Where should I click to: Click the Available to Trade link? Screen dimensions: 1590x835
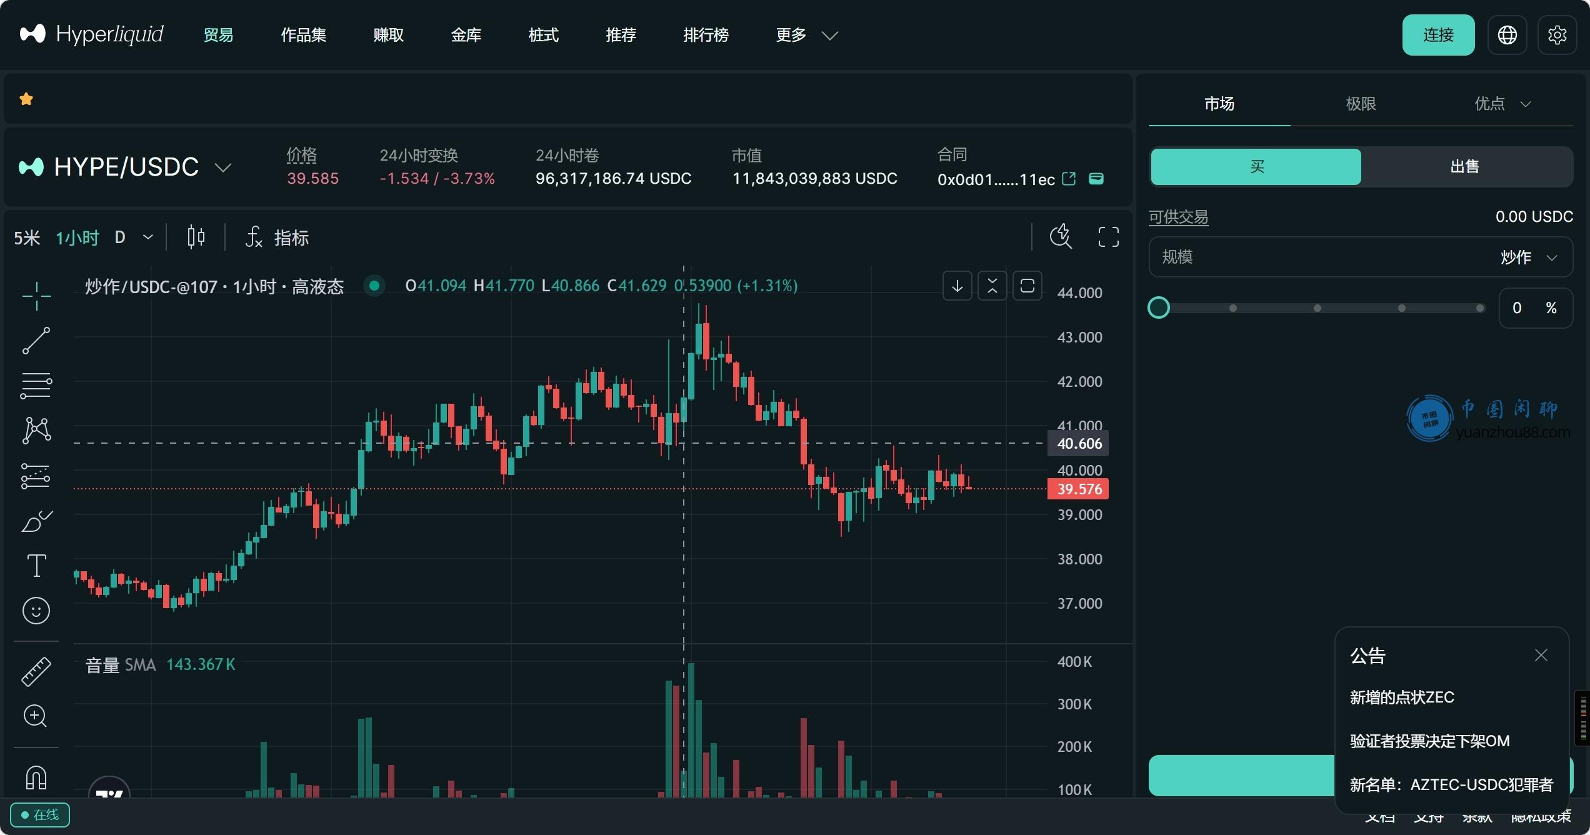pos(1178,217)
